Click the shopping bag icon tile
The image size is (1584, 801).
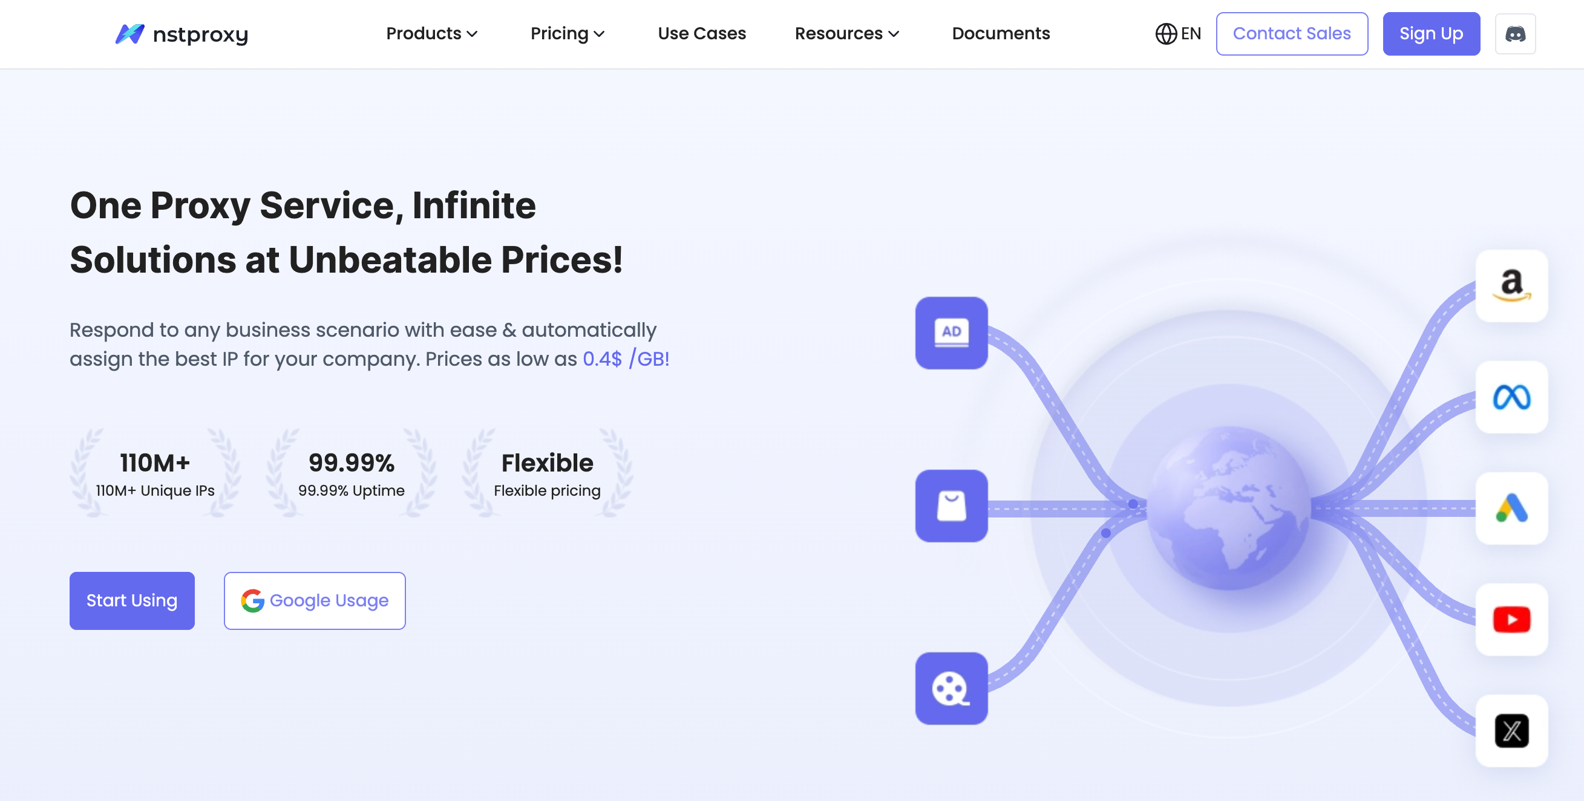951,506
